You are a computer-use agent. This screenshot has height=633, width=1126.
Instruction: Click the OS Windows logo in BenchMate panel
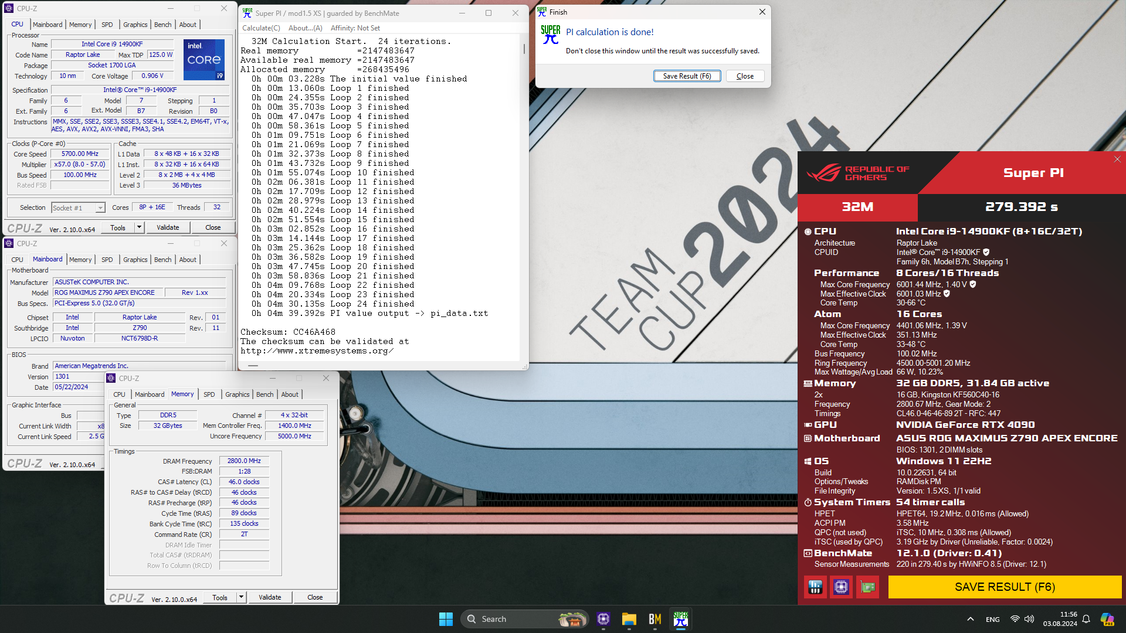point(808,461)
